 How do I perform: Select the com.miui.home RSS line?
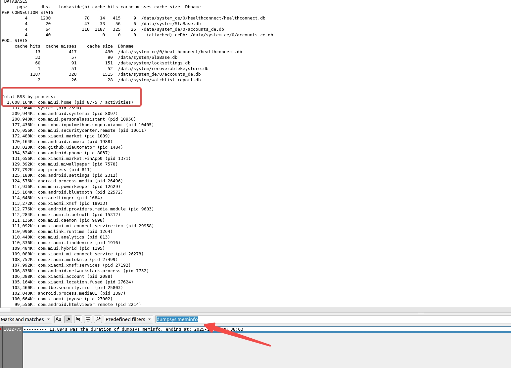click(x=70, y=102)
